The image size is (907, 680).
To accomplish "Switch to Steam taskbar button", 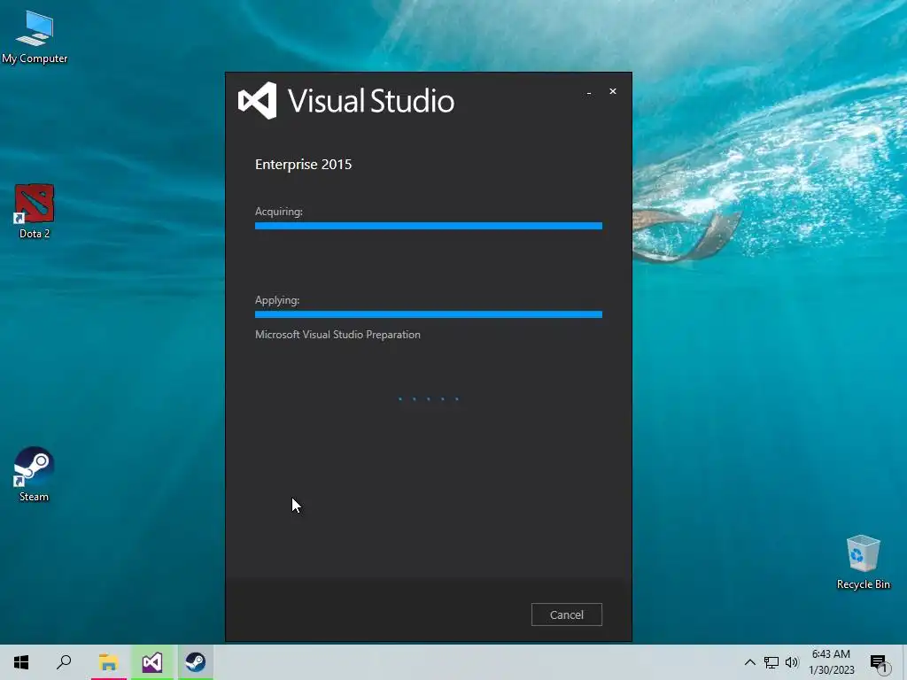I will 196,662.
